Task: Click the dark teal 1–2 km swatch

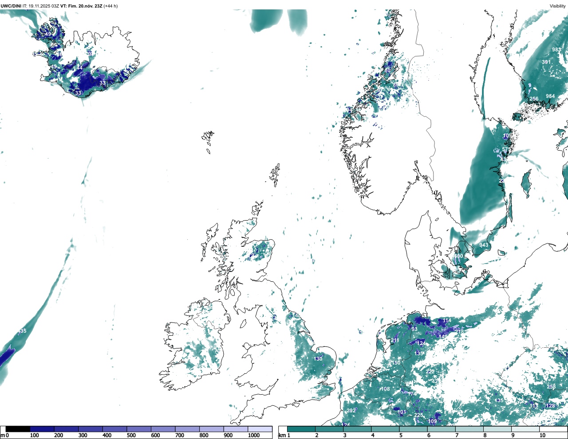Action: 301,429
